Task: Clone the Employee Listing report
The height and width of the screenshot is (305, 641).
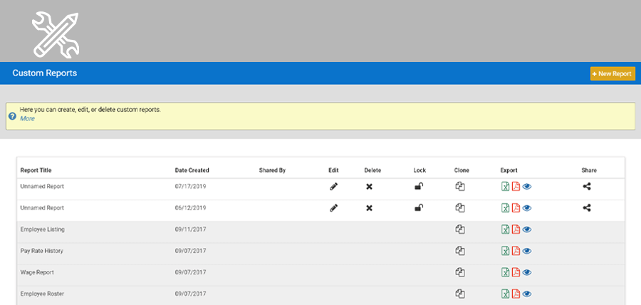Action: point(460,229)
